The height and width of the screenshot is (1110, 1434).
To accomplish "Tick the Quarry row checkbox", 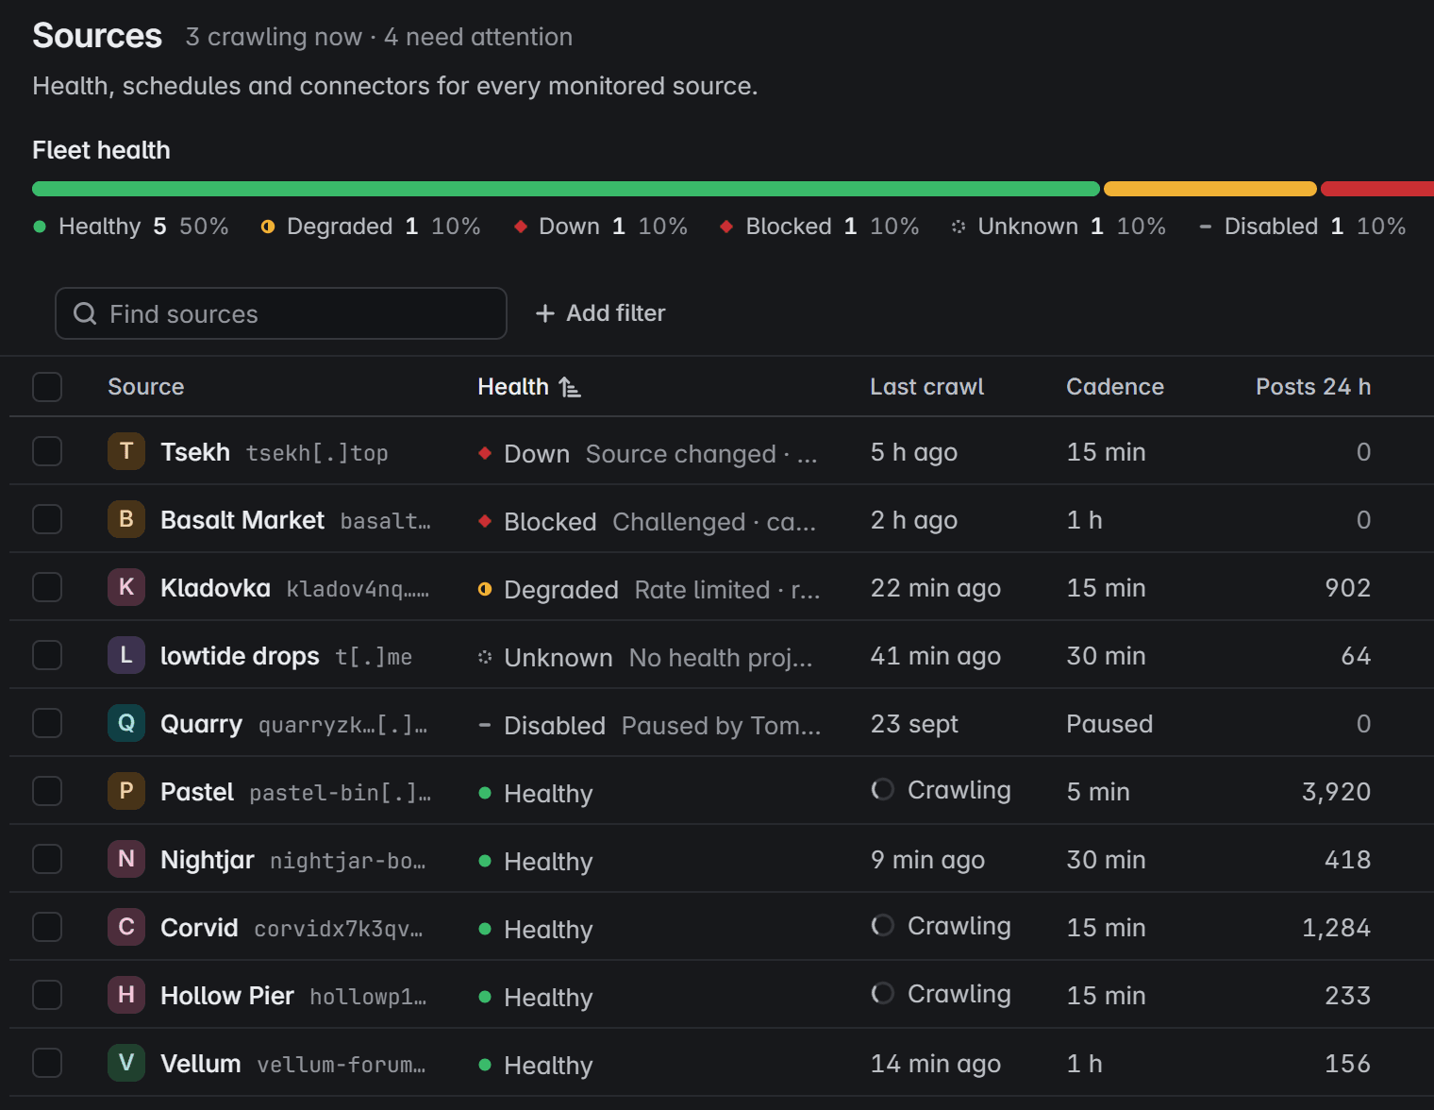I will [47, 723].
